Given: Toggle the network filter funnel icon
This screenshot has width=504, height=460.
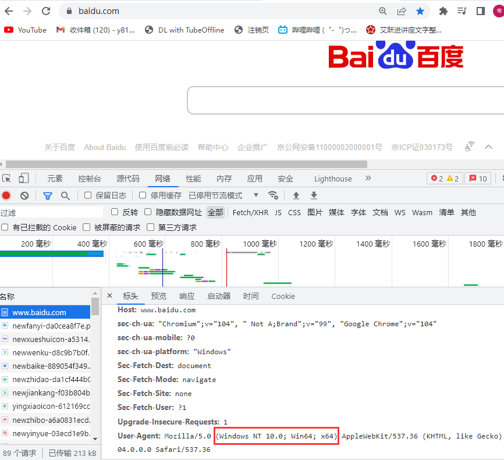Looking at the screenshot, I should (x=48, y=195).
